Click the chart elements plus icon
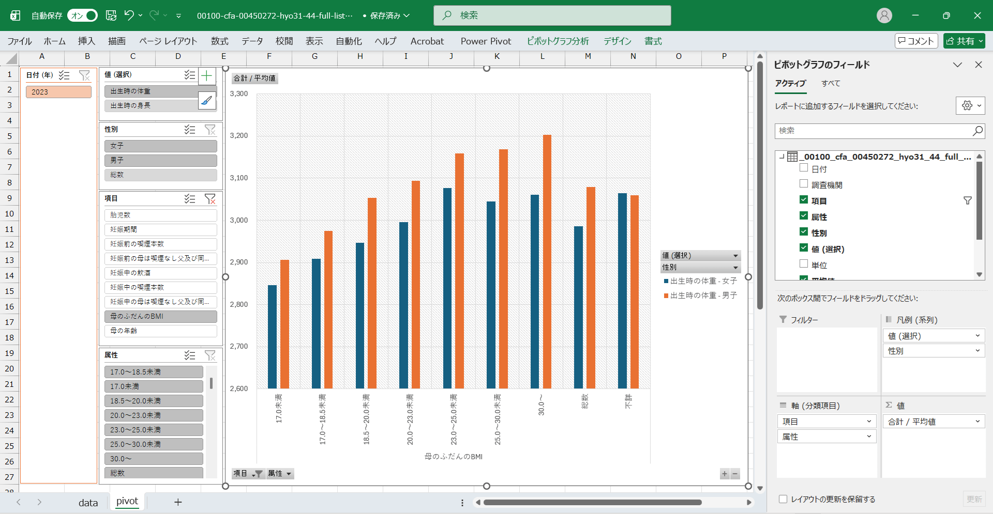 207,76
